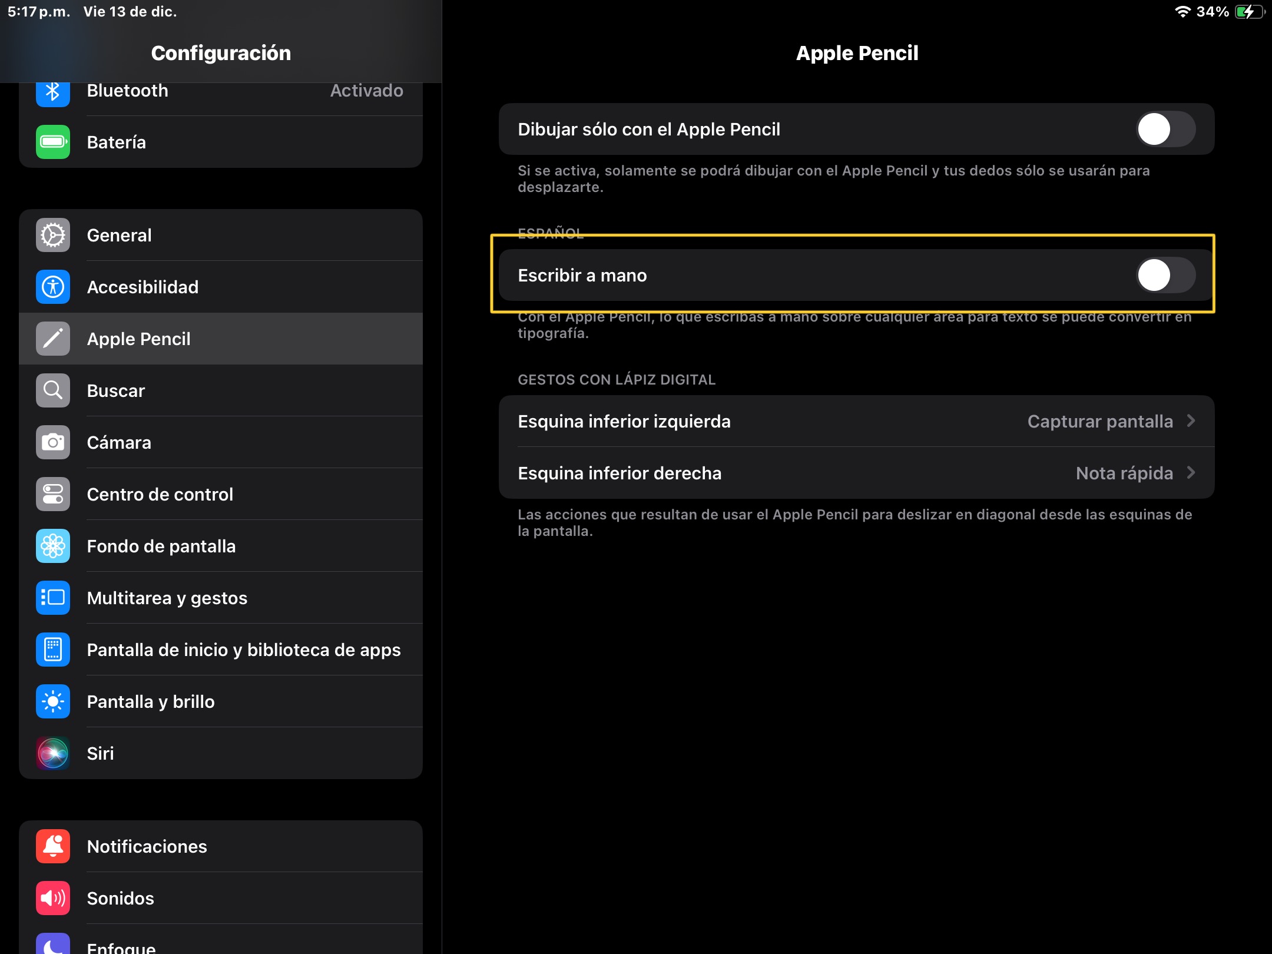
Task: Tap the Fondo de pantalla flower icon
Action: 53,546
